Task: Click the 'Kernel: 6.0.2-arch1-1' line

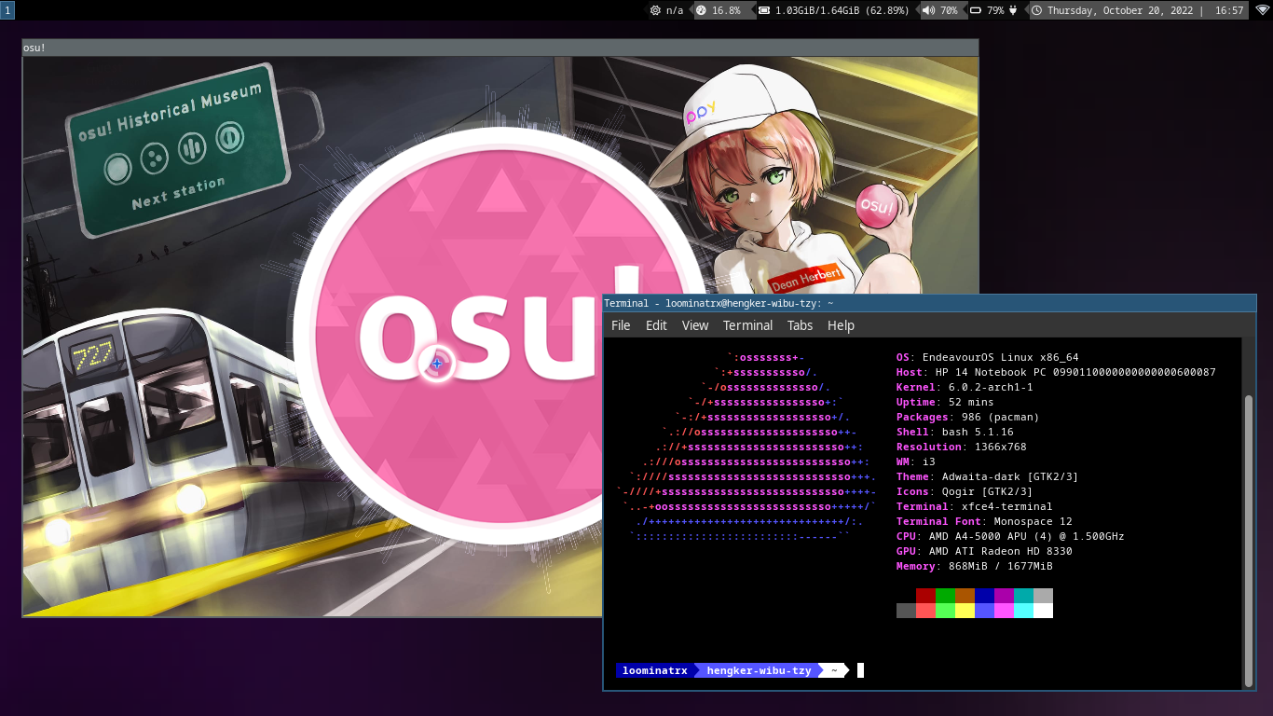Action: (x=965, y=387)
